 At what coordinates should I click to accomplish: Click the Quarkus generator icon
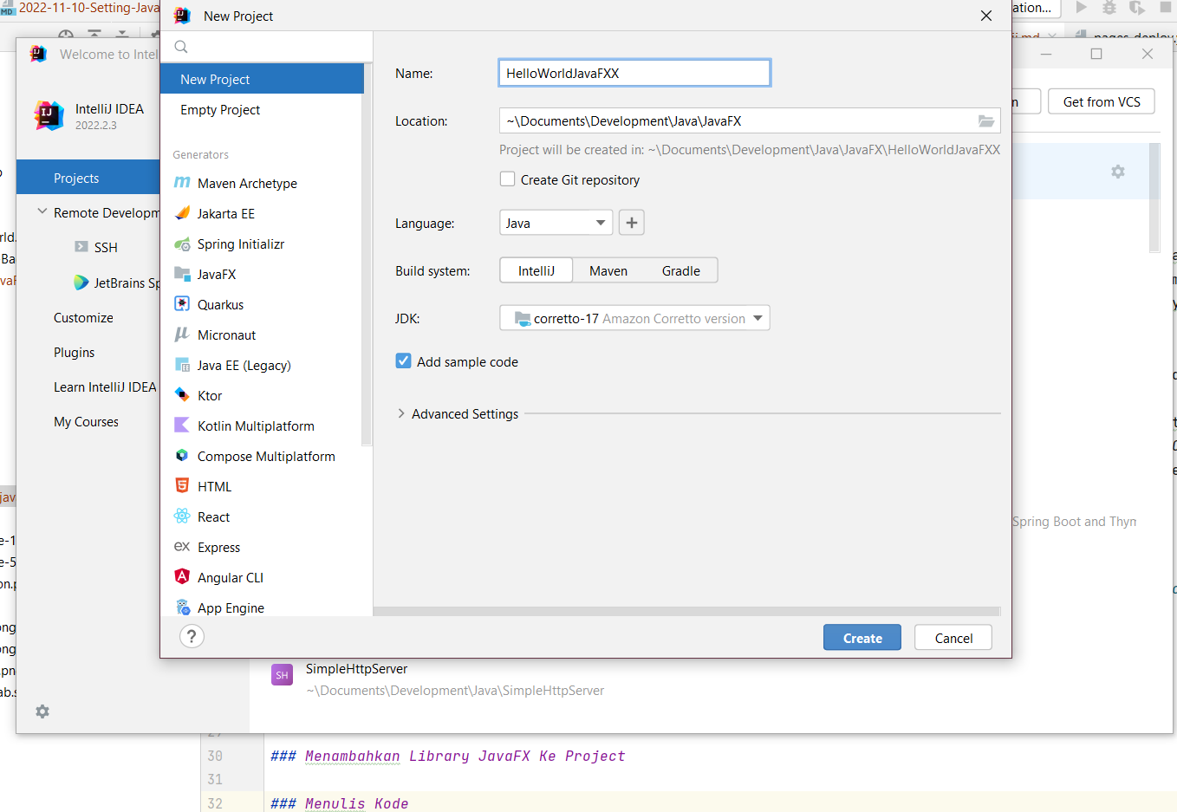click(x=182, y=304)
